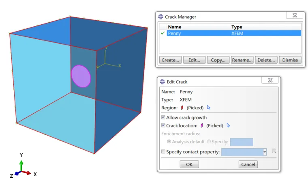Click the create interaction property icon
308x185 pixels.
pyautogui.click(x=274, y=151)
